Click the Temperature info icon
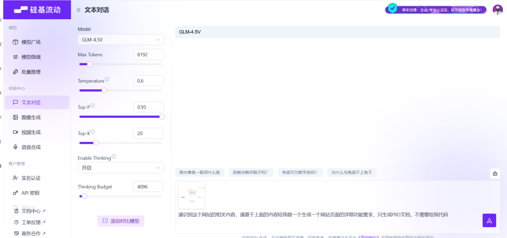The width and height of the screenshot is (507, 238). click(107, 79)
